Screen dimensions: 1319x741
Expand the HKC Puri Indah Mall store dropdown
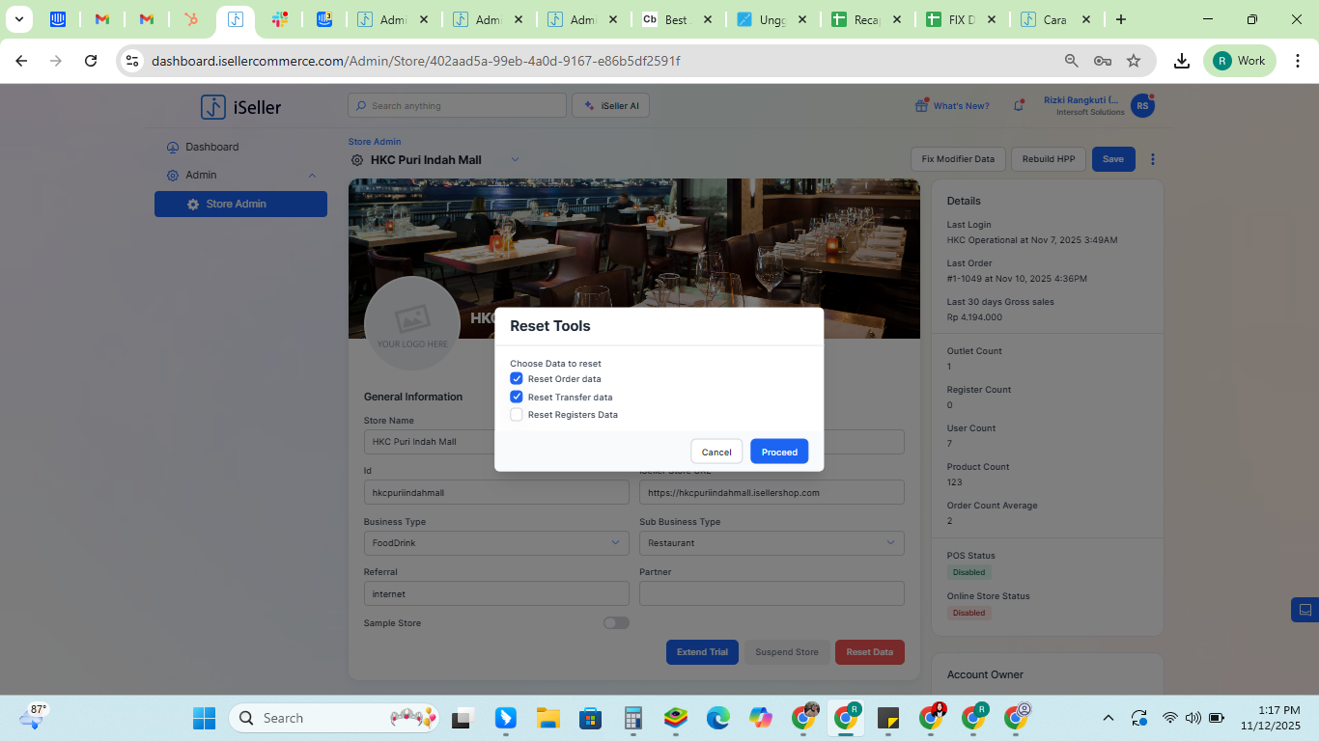[515, 159]
